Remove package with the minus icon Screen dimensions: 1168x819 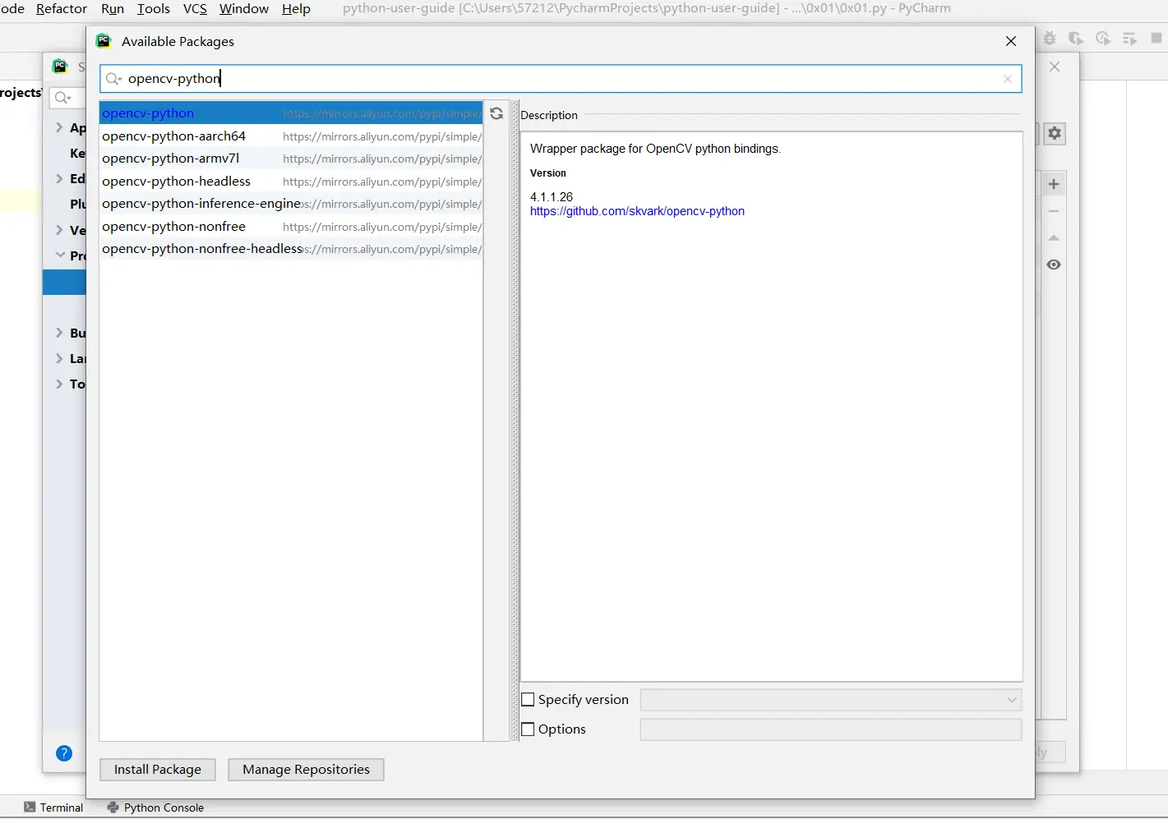pyautogui.click(x=1054, y=211)
